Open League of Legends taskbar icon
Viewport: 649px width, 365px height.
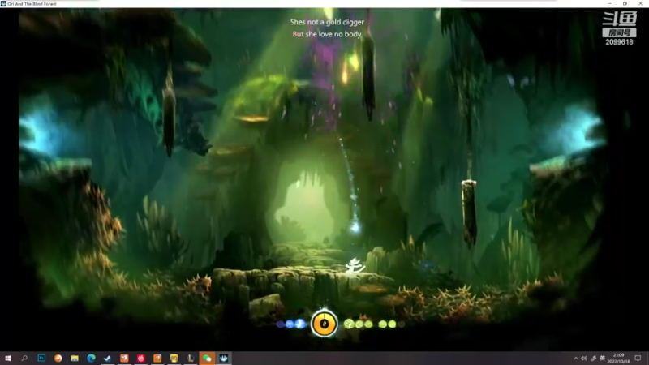(191, 358)
